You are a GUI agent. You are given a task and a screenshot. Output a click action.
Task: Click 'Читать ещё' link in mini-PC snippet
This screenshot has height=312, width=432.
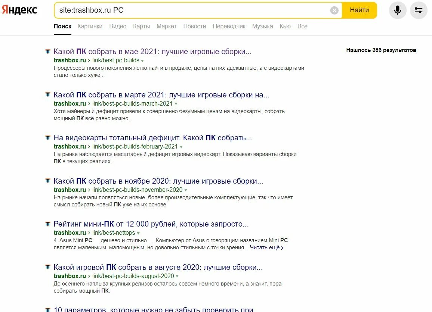tap(266, 247)
